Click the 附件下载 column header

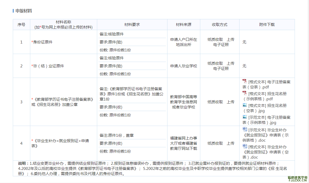267,25
